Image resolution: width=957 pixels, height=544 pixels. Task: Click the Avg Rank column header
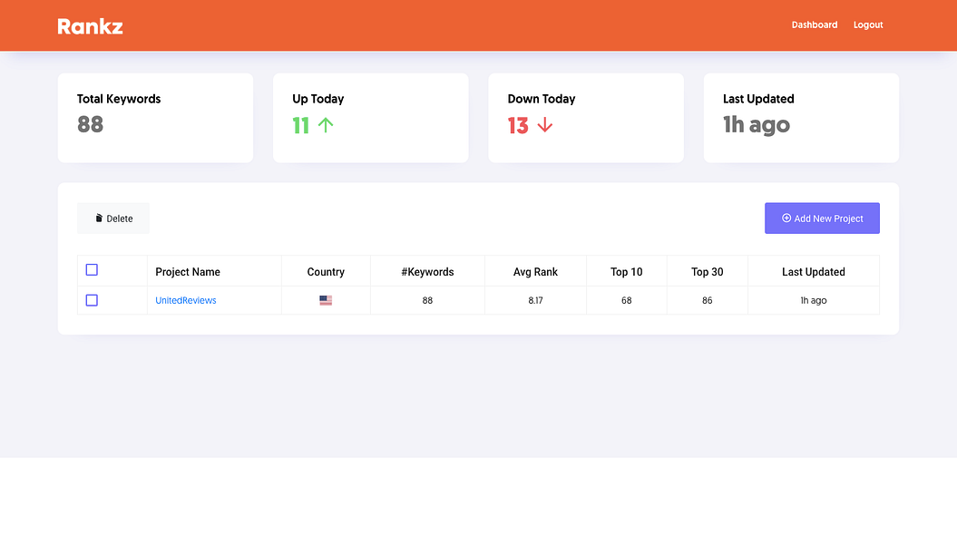tap(535, 272)
